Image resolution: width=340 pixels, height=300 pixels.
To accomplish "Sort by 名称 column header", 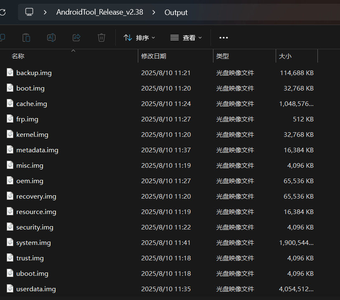I will click(18, 56).
